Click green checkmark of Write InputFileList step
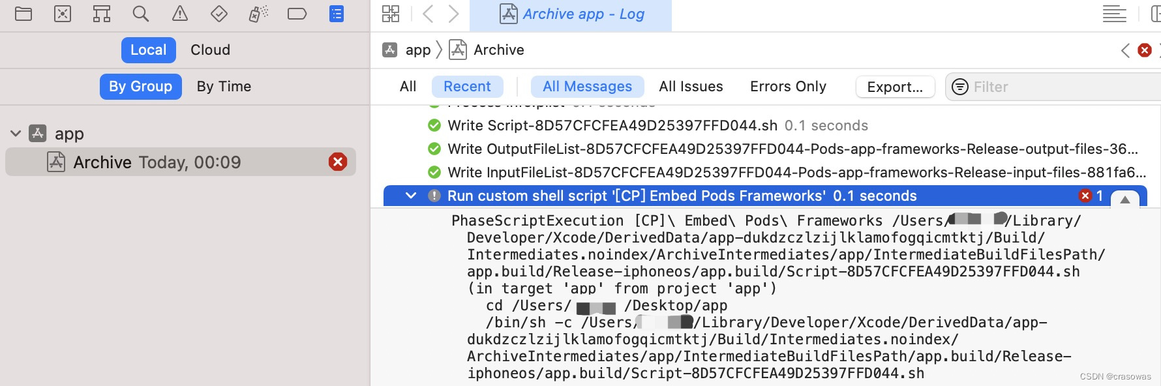Image resolution: width=1161 pixels, height=386 pixels. click(434, 172)
